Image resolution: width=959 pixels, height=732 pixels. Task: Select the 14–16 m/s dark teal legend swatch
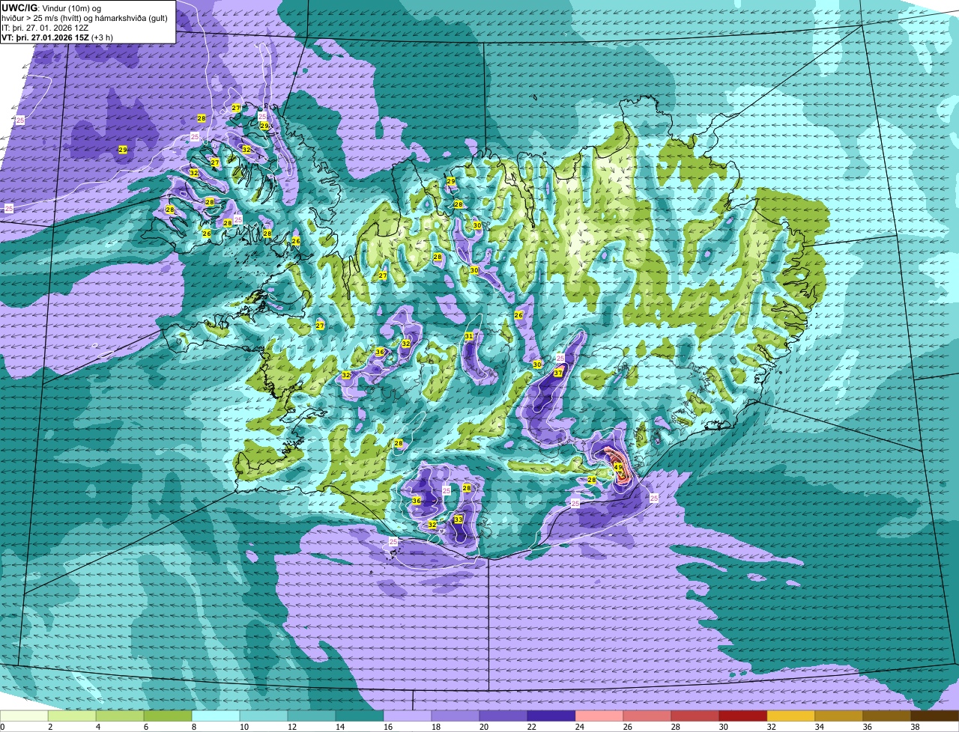point(360,716)
